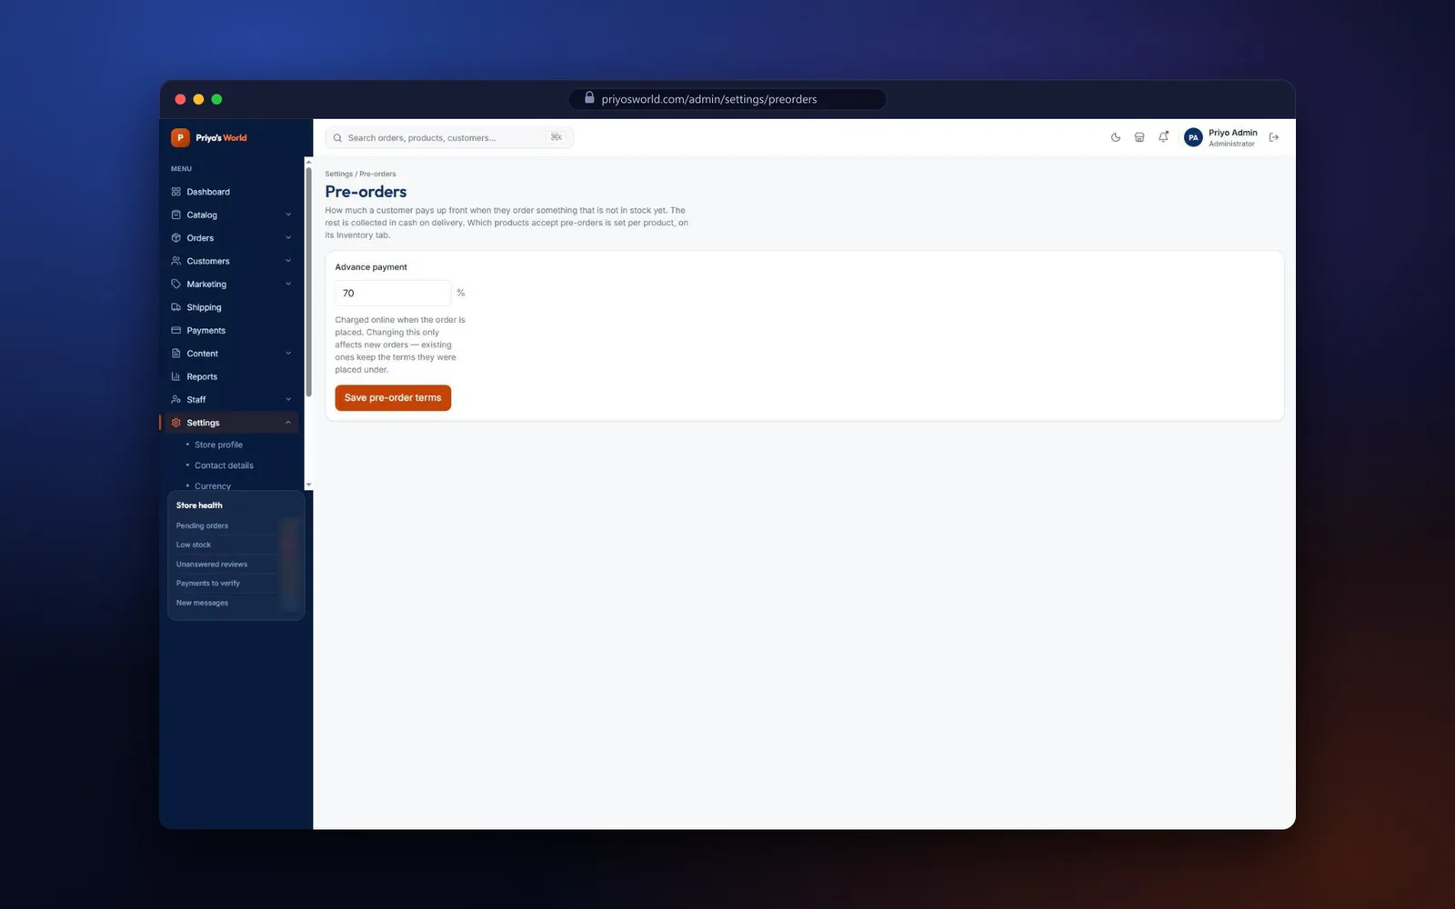Click the search magnifier icon
The image size is (1455, 909).
point(337,138)
